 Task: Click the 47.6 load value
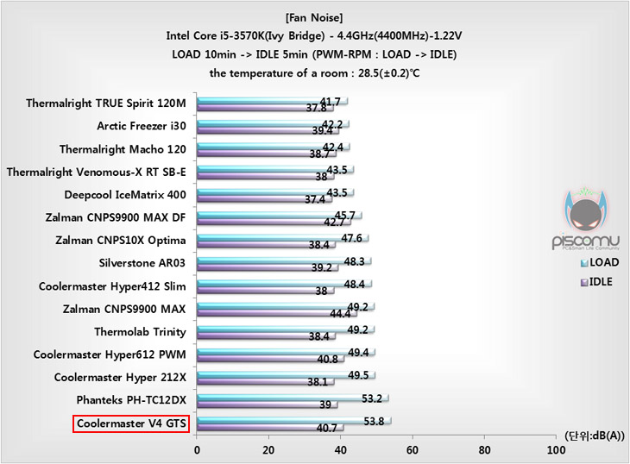351,238
